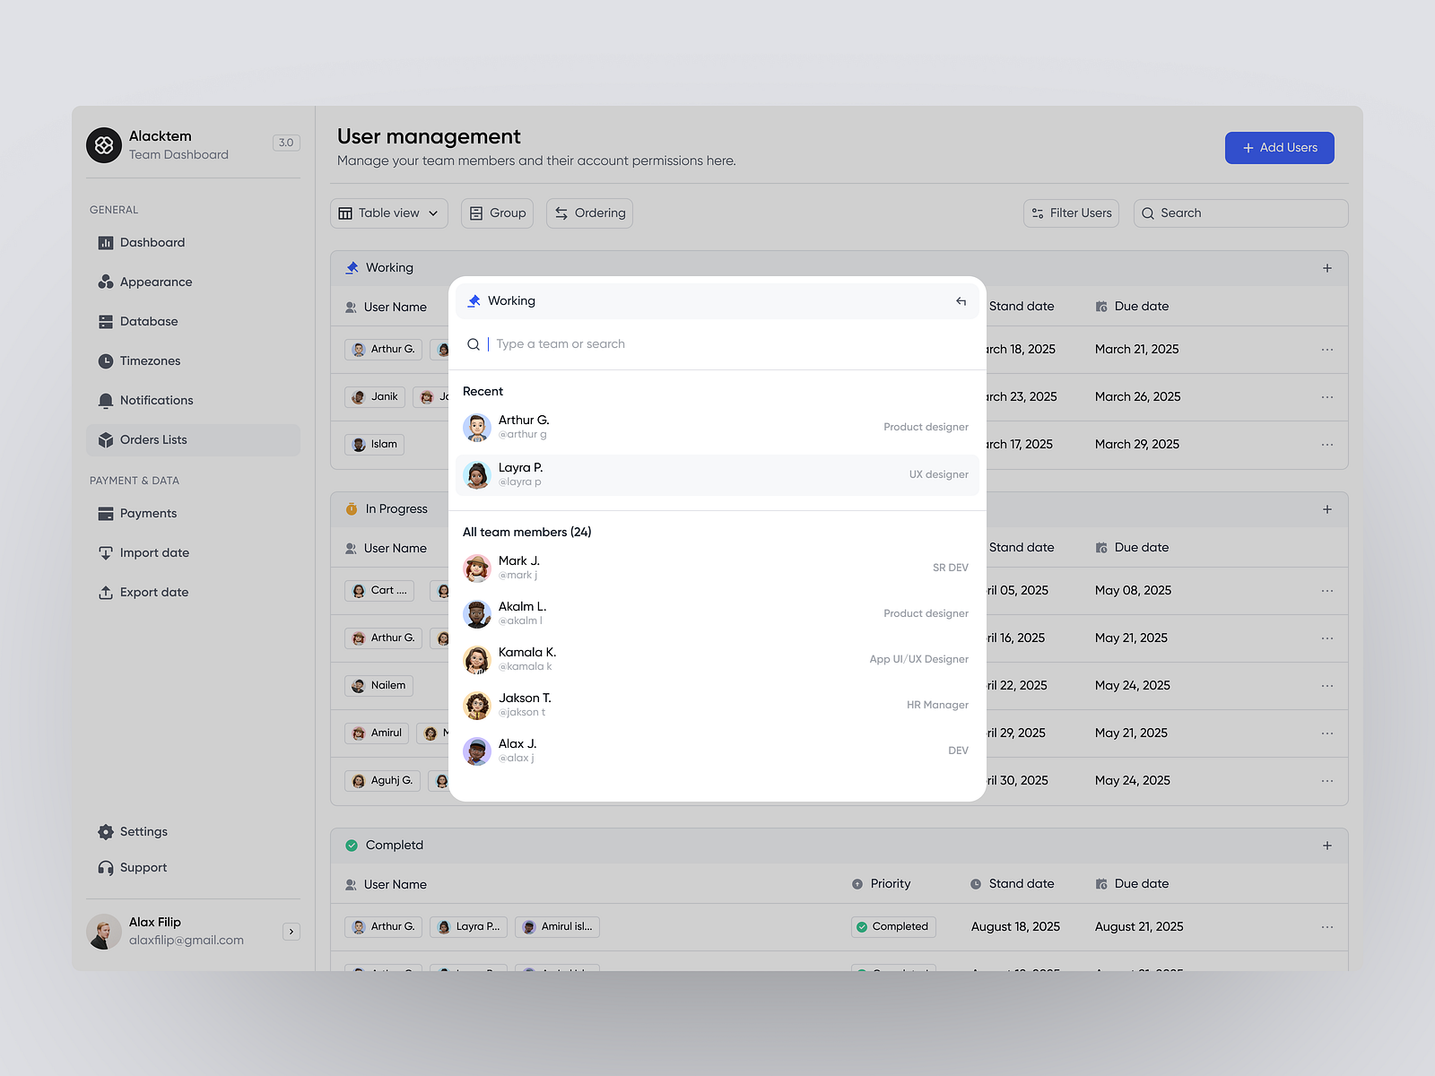Navigate to Dashboard in the sidebar
Viewport: 1435px width, 1076px height.
[x=106, y=242]
